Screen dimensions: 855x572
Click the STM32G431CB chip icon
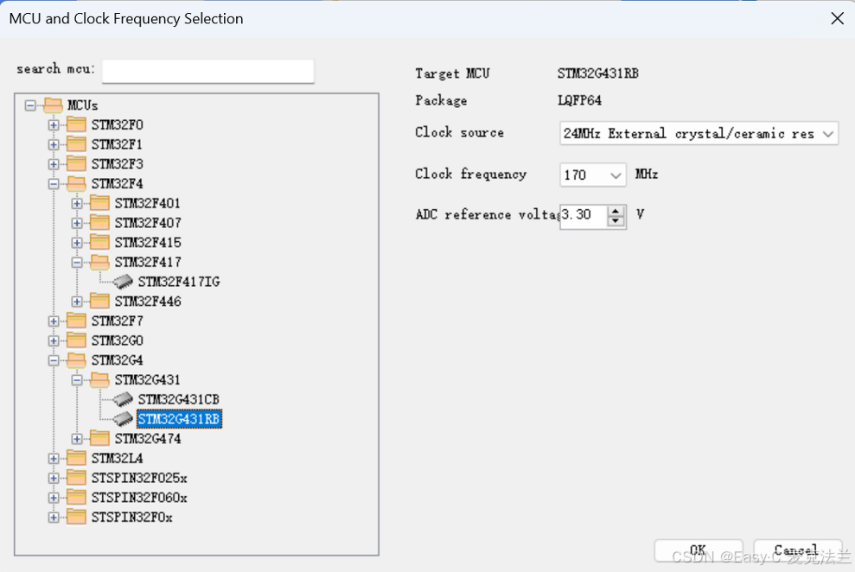pyautogui.click(x=124, y=398)
